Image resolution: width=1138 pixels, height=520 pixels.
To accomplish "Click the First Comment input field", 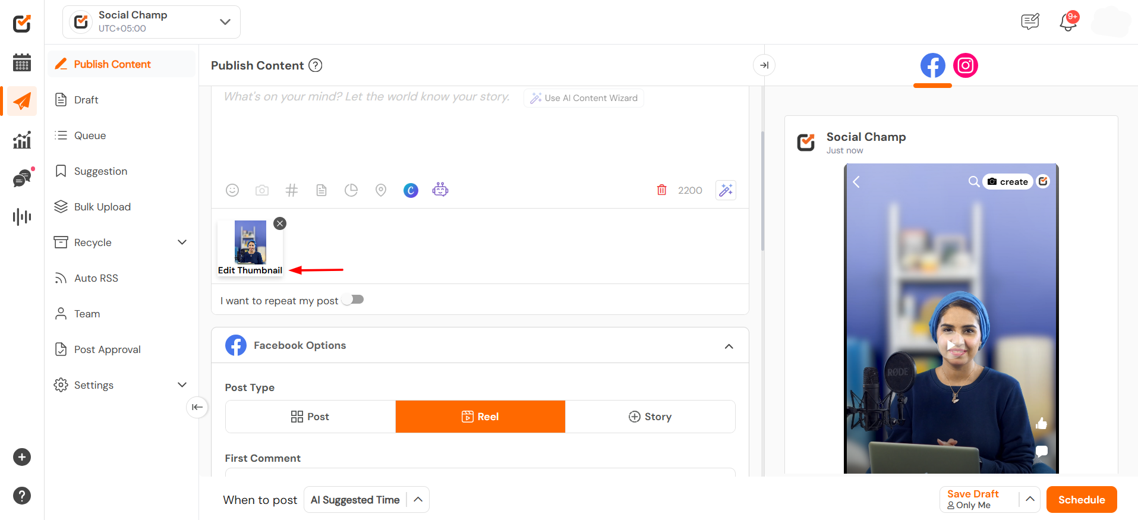I will point(480,472).
